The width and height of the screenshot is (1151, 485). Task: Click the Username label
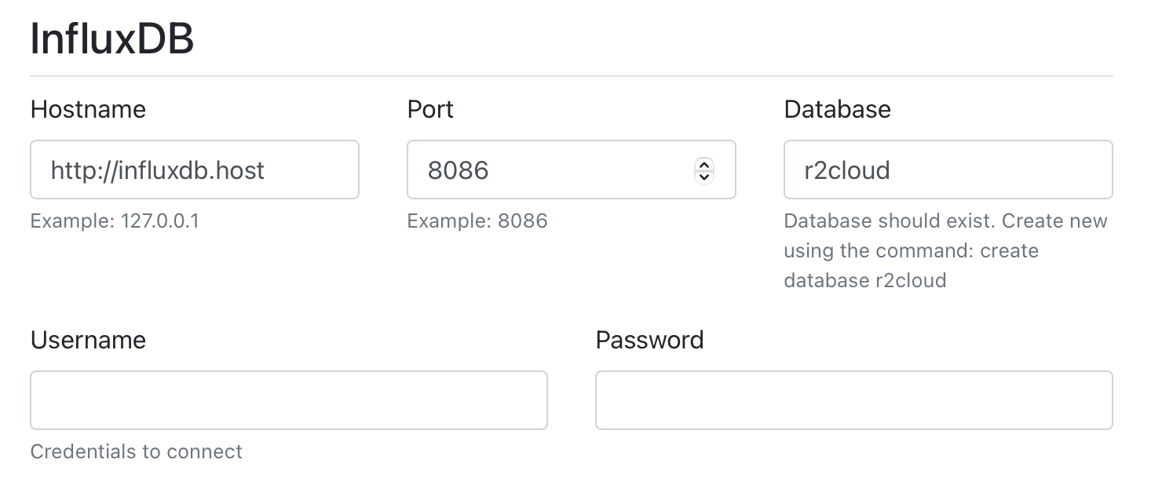(88, 340)
